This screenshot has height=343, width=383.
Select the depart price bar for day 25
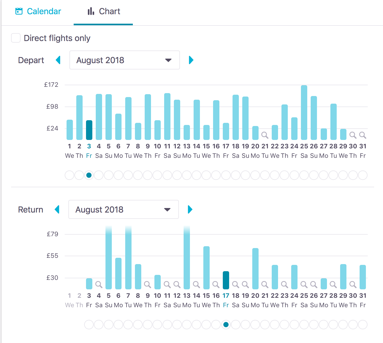(304, 113)
